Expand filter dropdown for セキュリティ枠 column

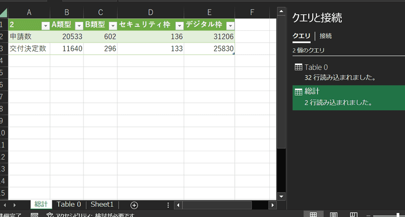179,25
